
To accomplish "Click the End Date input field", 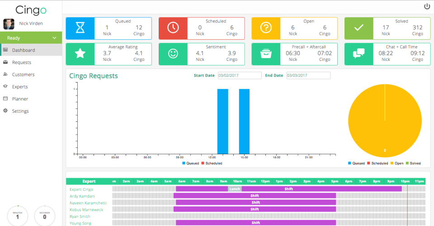I will point(308,75).
